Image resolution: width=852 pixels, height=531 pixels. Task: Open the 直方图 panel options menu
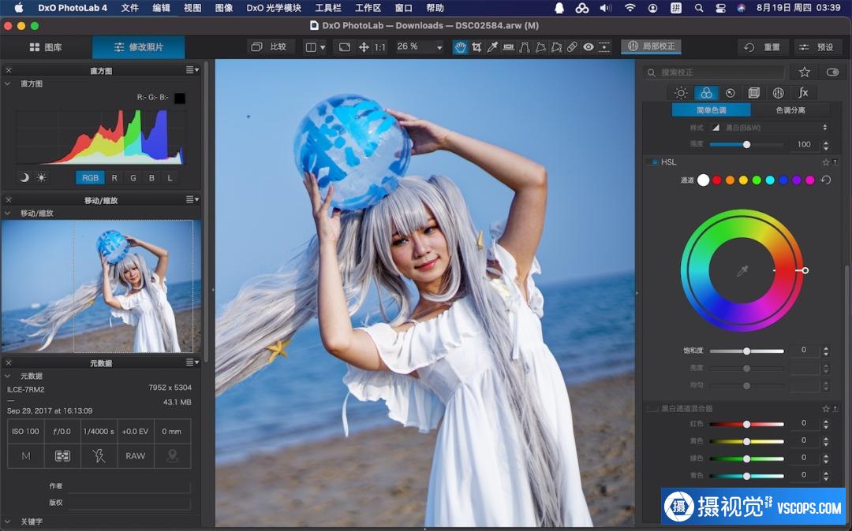[192, 70]
